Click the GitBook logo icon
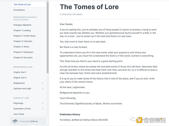Viewport: 169px width, 126px height. click(x=15, y=121)
